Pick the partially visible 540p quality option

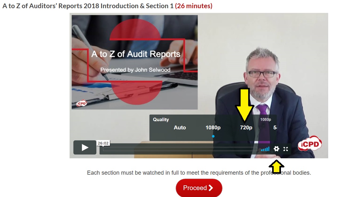click(x=275, y=127)
